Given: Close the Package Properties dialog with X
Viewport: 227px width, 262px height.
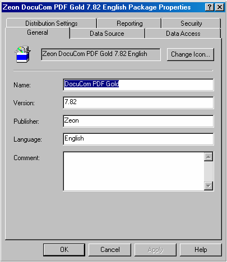Looking at the screenshot, I should click(220, 7).
